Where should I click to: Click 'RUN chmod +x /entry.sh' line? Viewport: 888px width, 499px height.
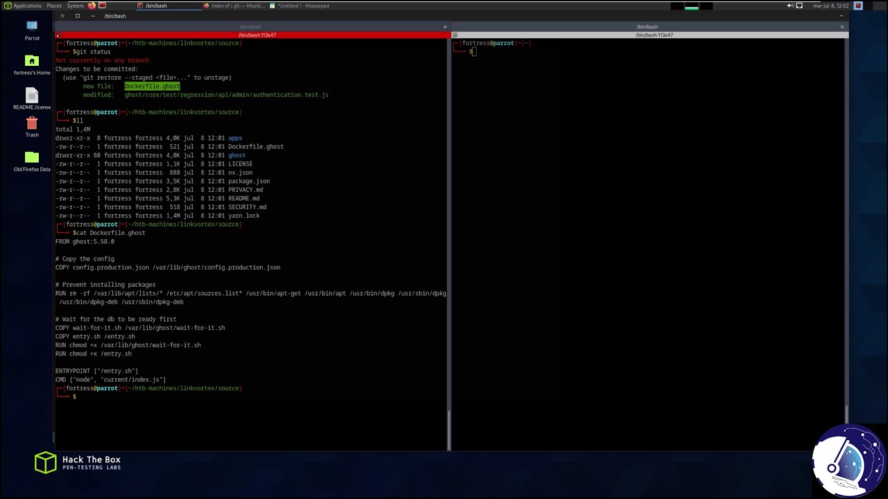(x=94, y=354)
